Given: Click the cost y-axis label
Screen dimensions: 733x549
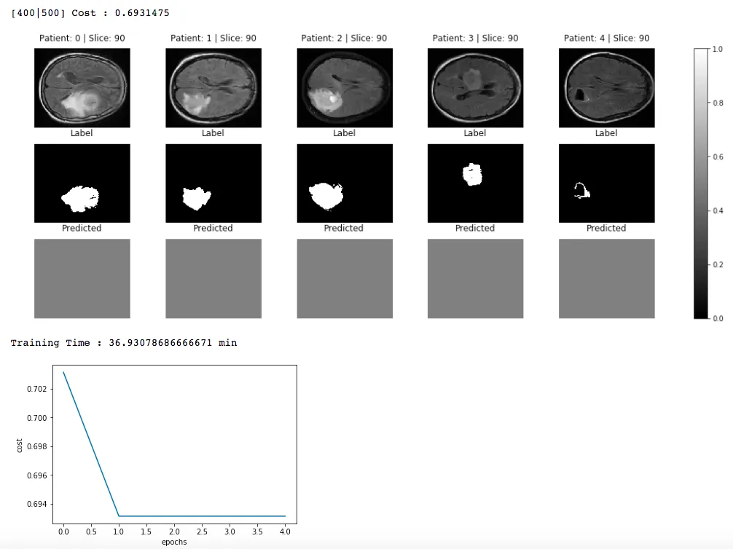Looking at the screenshot, I should pyautogui.click(x=19, y=446).
